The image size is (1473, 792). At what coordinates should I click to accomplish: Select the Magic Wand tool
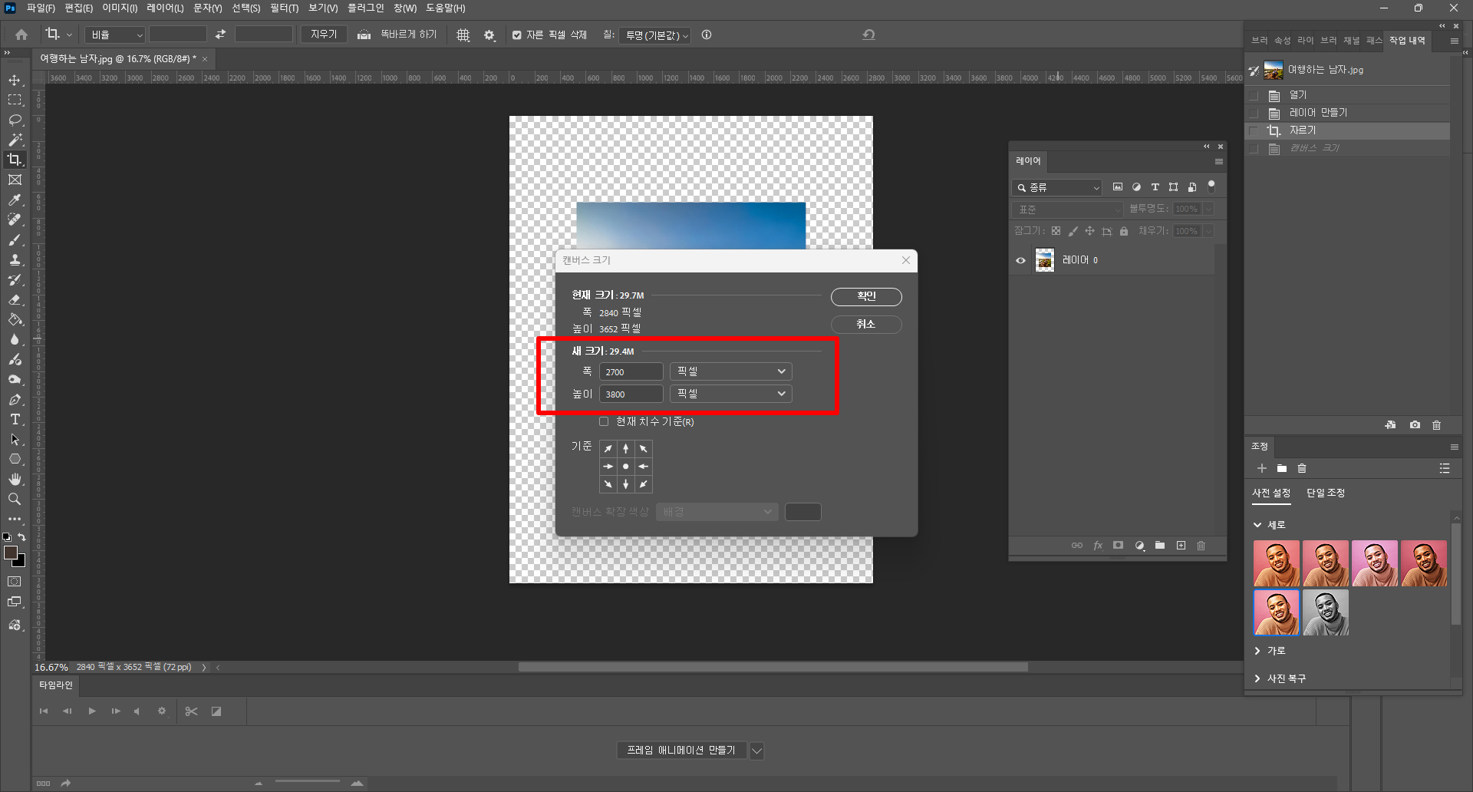(x=15, y=140)
